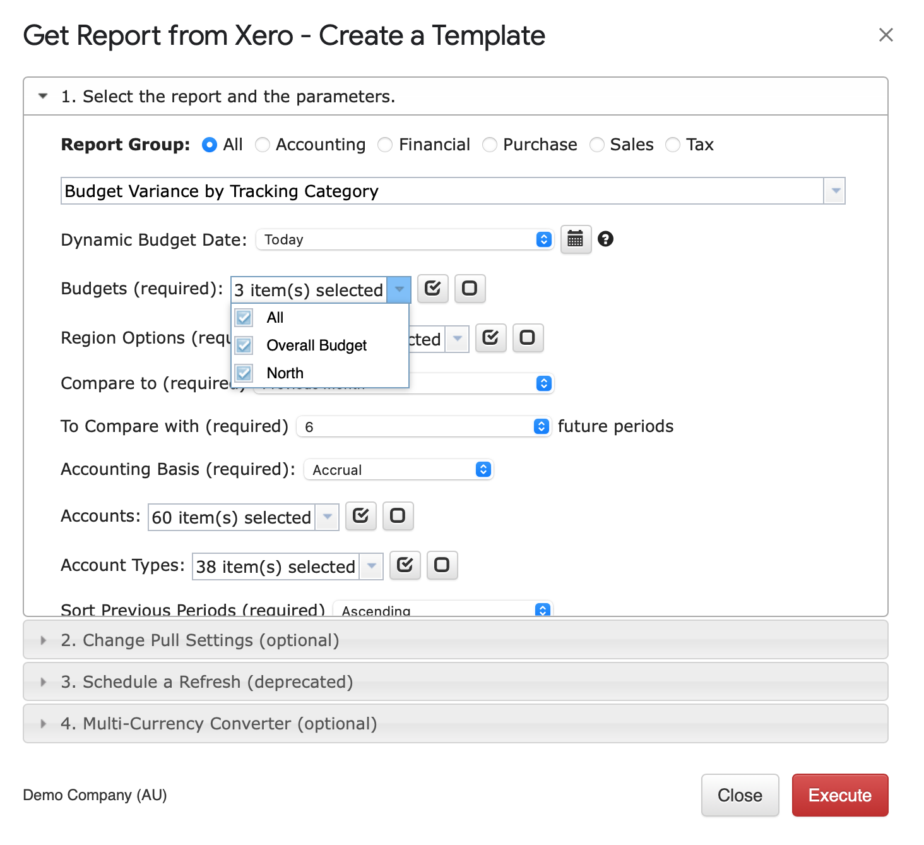Click the Close button
This screenshot has width=924, height=845.
pos(740,795)
